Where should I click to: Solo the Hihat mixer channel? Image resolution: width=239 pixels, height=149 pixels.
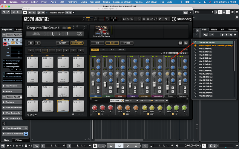[123, 88]
